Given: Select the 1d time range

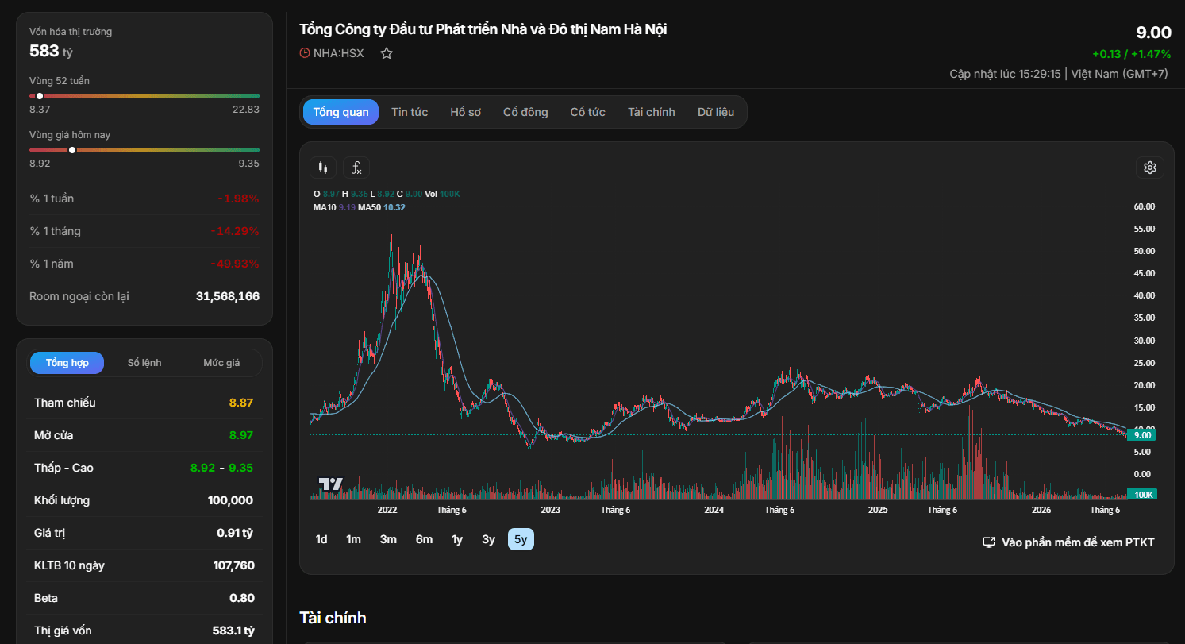Looking at the screenshot, I should click(321, 539).
